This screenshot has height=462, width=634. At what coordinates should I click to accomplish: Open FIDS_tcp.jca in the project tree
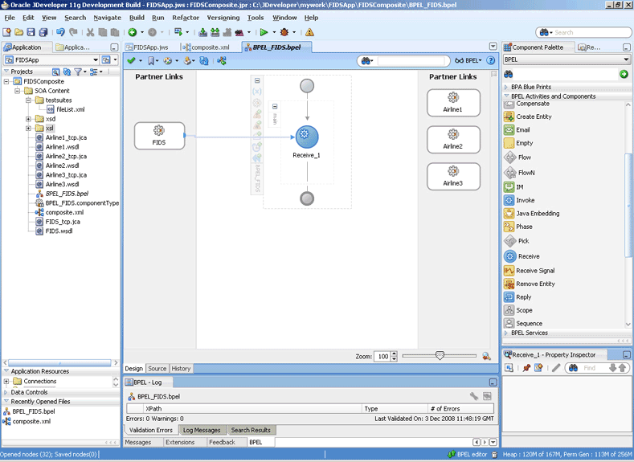point(62,222)
